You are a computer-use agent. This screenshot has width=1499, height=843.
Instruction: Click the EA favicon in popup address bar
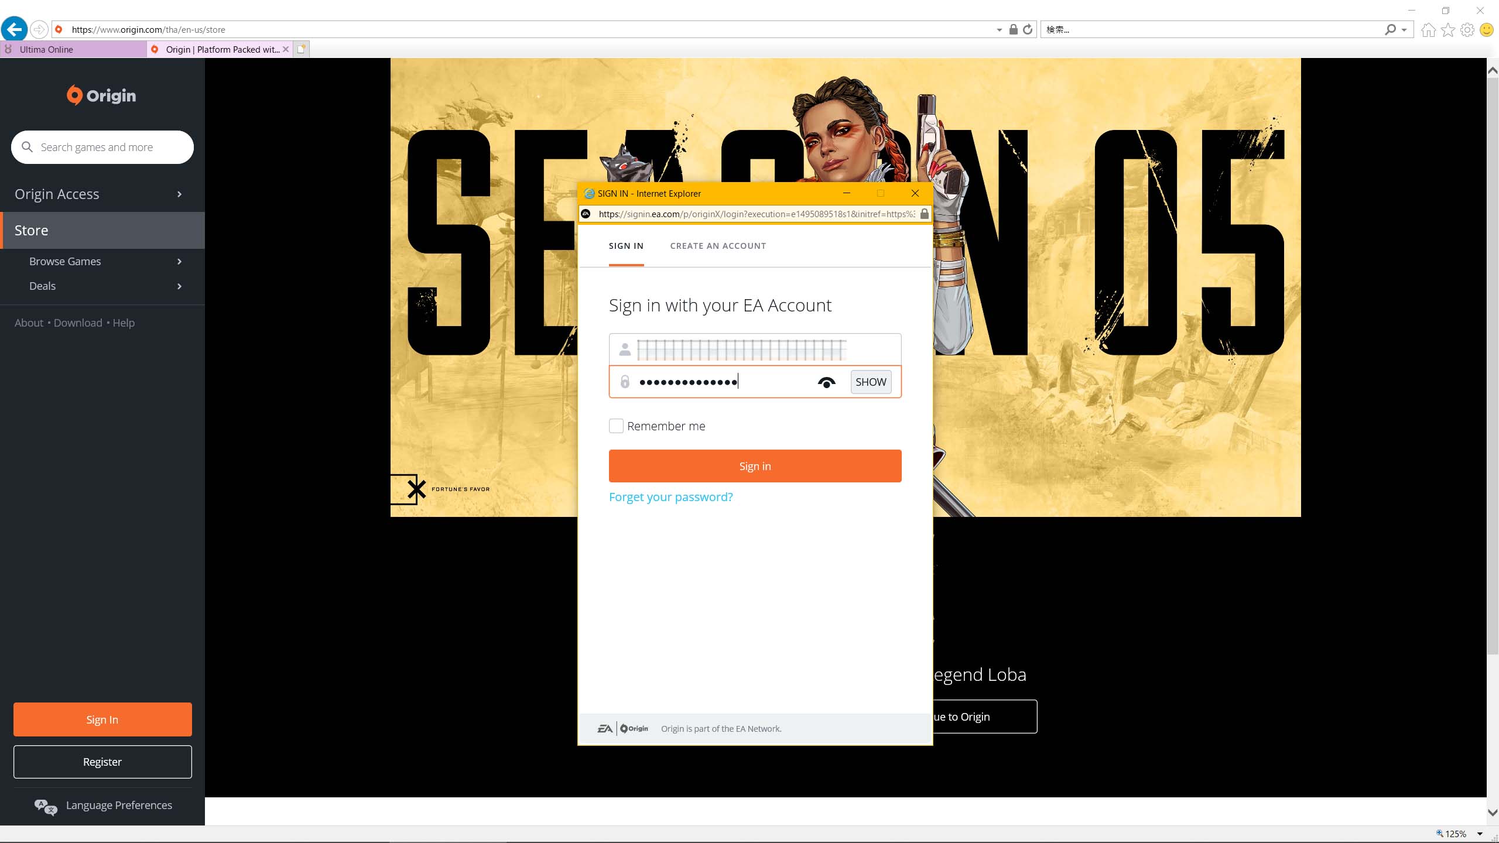coord(586,214)
